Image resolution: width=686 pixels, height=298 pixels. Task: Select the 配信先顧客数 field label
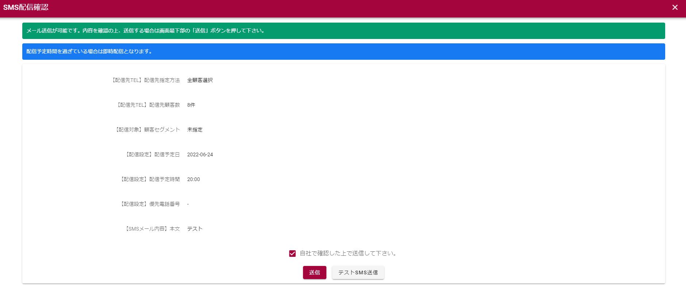click(148, 105)
